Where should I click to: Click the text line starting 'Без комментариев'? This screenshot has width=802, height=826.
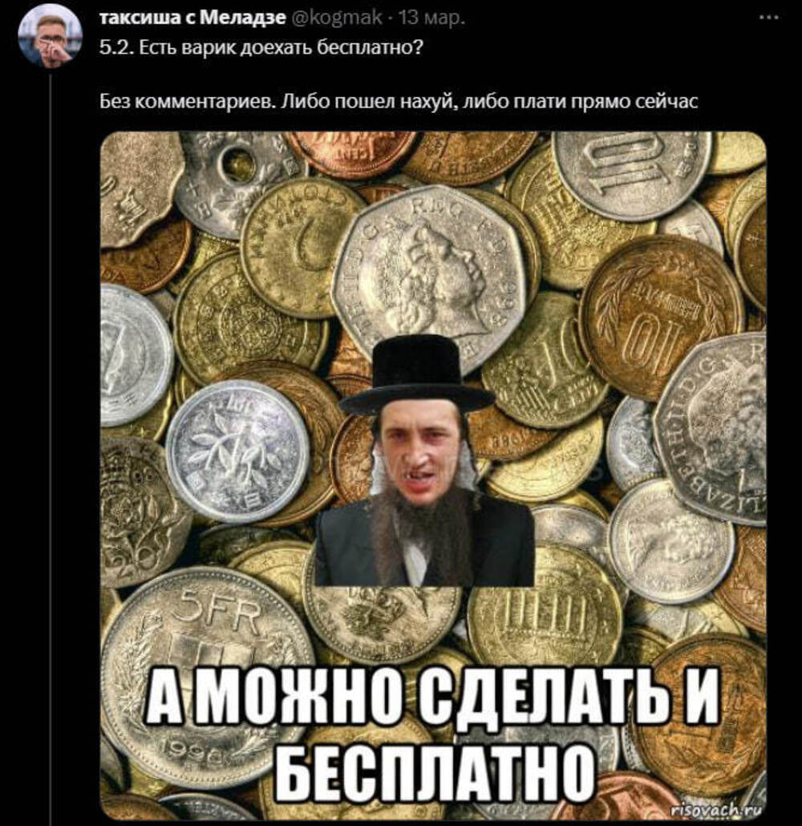click(399, 101)
